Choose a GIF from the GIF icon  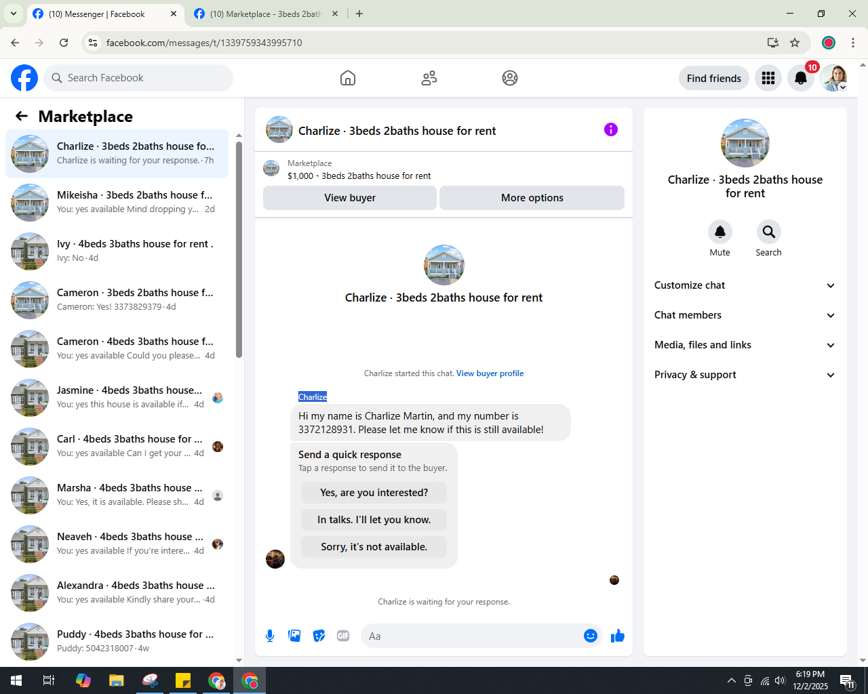coord(343,636)
